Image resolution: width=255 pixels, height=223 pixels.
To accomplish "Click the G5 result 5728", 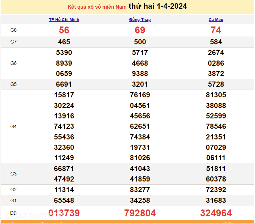I will click(x=216, y=84).
